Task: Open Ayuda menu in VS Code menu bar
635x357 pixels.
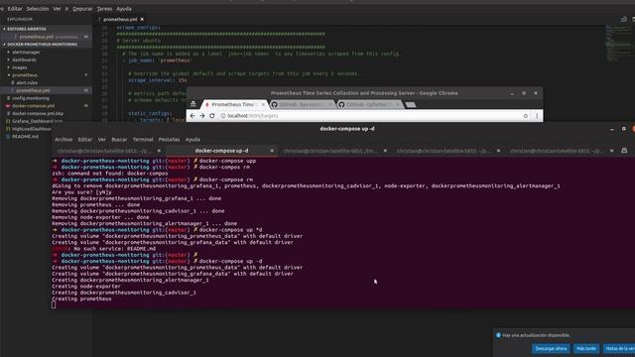Action: [124, 9]
